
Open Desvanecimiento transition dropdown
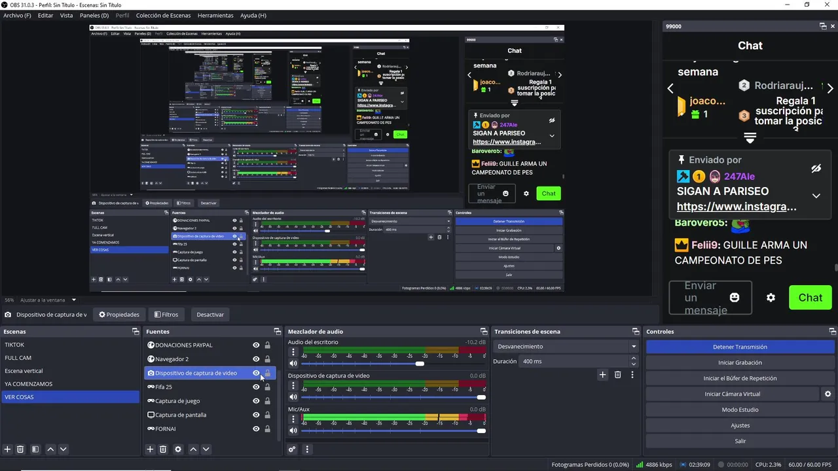click(x=566, y=347)
